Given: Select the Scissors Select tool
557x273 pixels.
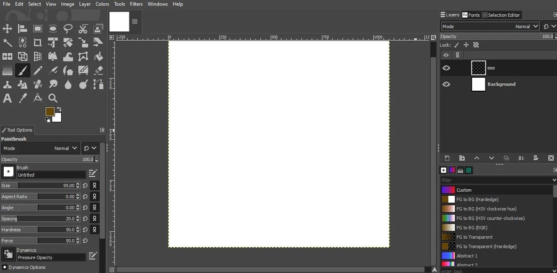Looking at the screenshot, I should [x=83, y=29].
